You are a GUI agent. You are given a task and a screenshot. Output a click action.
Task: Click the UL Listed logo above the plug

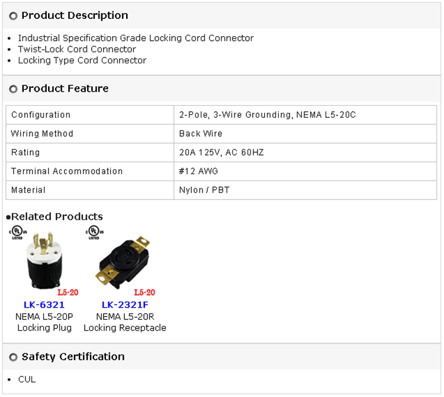[18, 231]
